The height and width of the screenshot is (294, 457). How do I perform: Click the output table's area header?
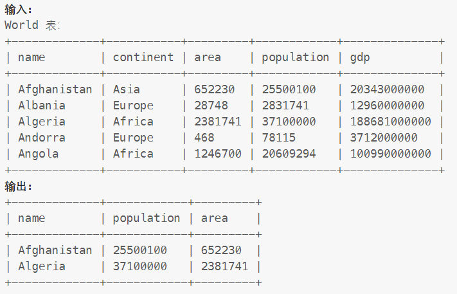click(214, 218)
